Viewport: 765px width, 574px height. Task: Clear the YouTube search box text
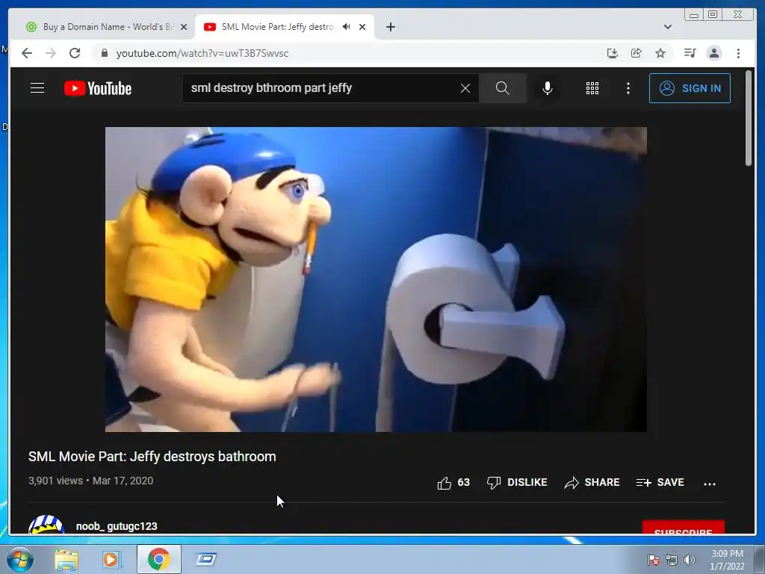[465, 88]
